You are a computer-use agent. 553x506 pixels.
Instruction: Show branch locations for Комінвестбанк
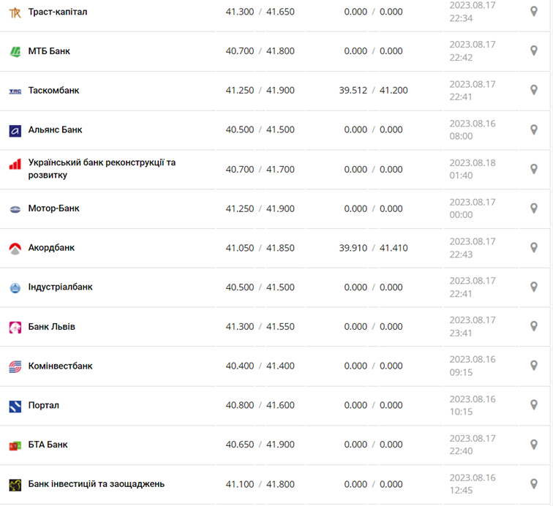[x=534, y=366]
